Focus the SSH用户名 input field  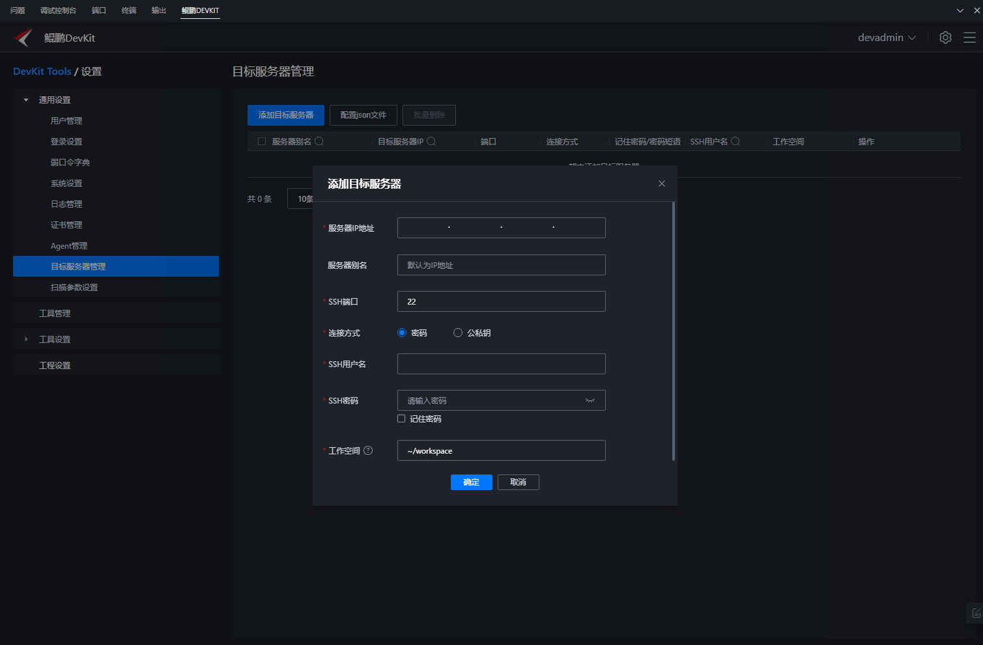(x=502, y=364)
